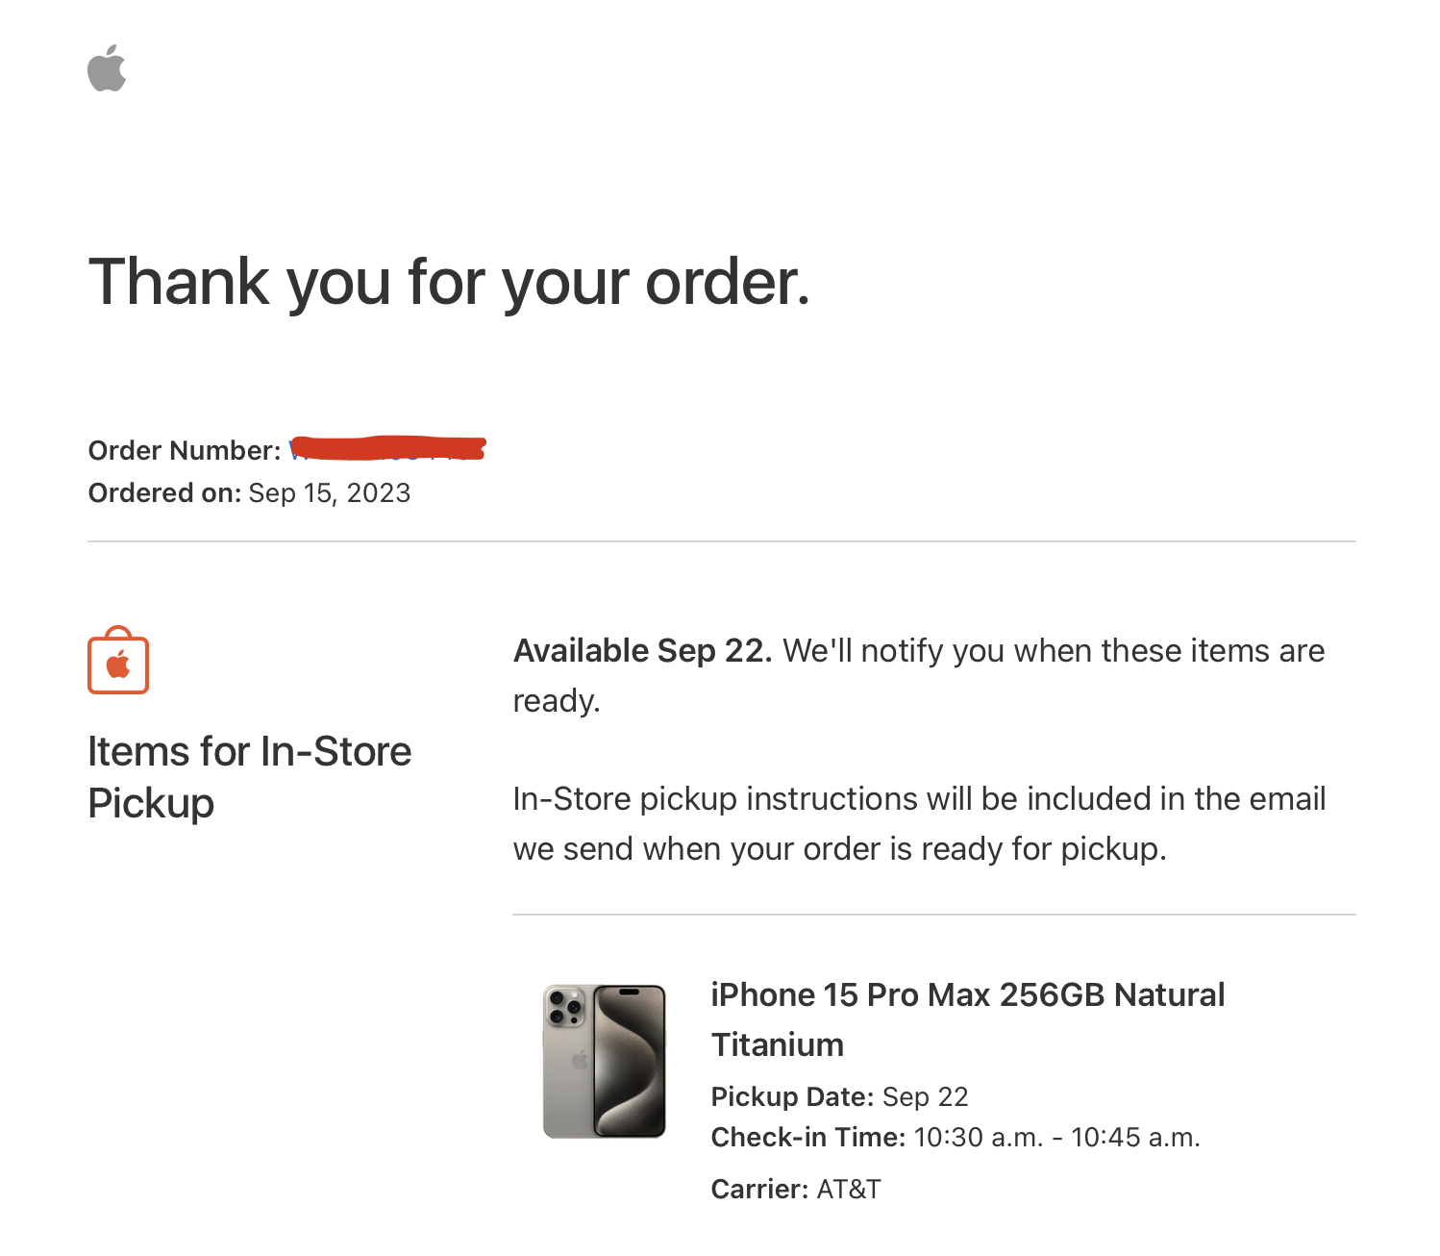
Task: Open the redacted order number link
Action: (x=387, y=449)
